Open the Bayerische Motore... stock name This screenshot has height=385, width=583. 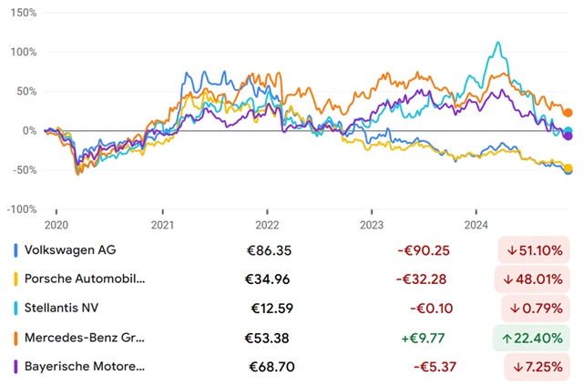click(84, 367)
